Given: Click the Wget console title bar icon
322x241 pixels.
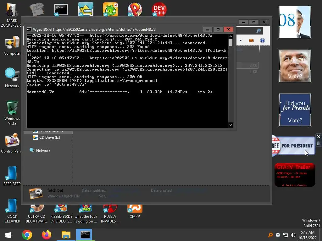Looking at the screenshot, I should click(29, 29).
